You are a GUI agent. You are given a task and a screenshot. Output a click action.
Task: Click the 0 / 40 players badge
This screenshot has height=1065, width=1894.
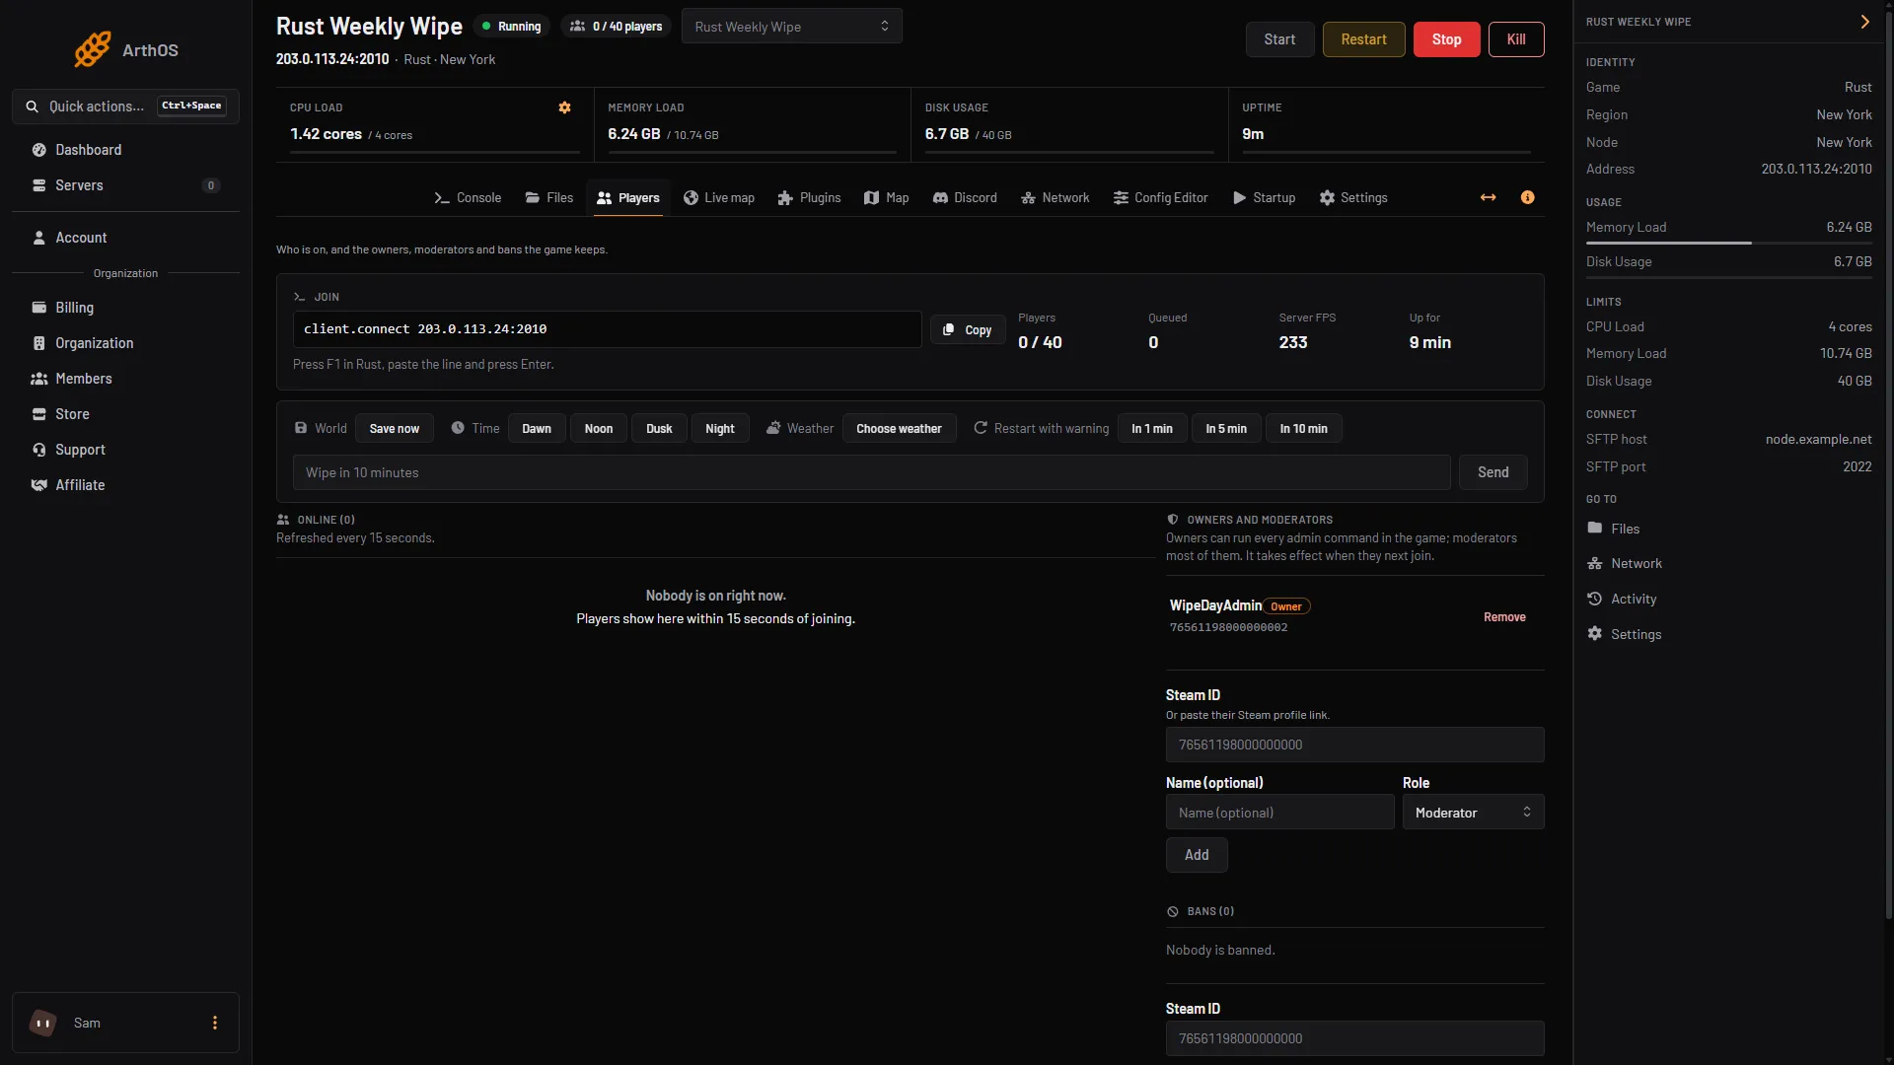[616, 27]
